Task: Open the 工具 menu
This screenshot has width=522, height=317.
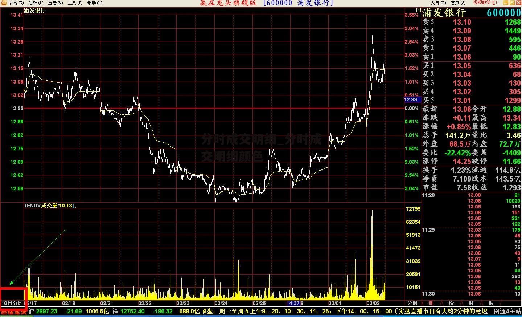Action: (75, 3)
